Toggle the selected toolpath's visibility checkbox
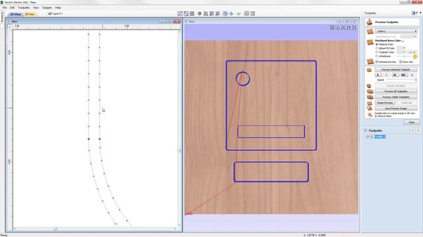This screenshot has width=423, height=237. pos(368,137)
